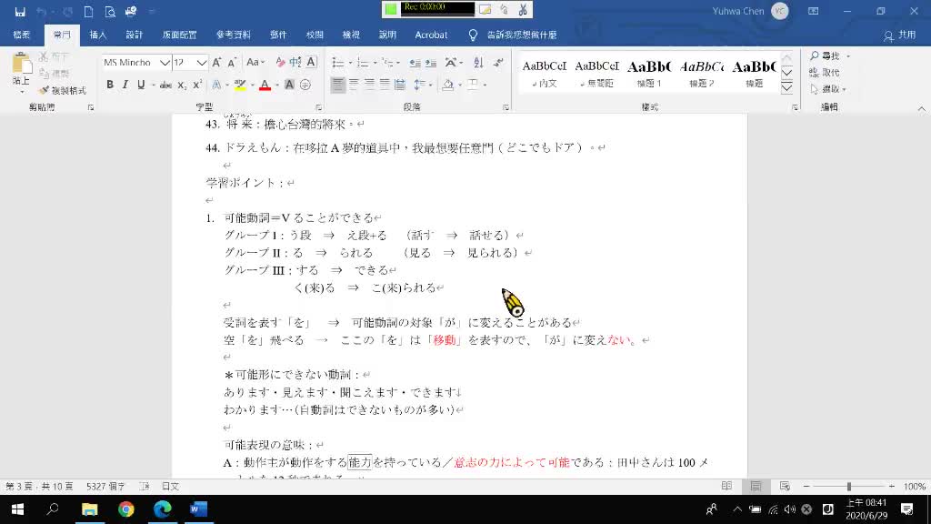The height and width of the screenshot is (524, 931).
Task: Switch to the Acrobat tab
Action: coord(431,35)
